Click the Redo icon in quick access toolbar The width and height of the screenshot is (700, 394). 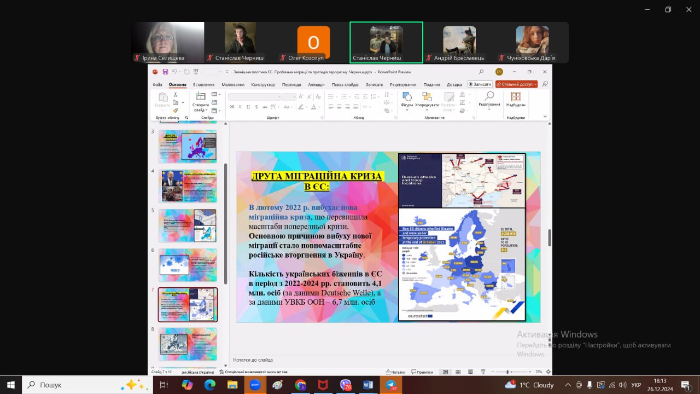click(x=186, y=72)
